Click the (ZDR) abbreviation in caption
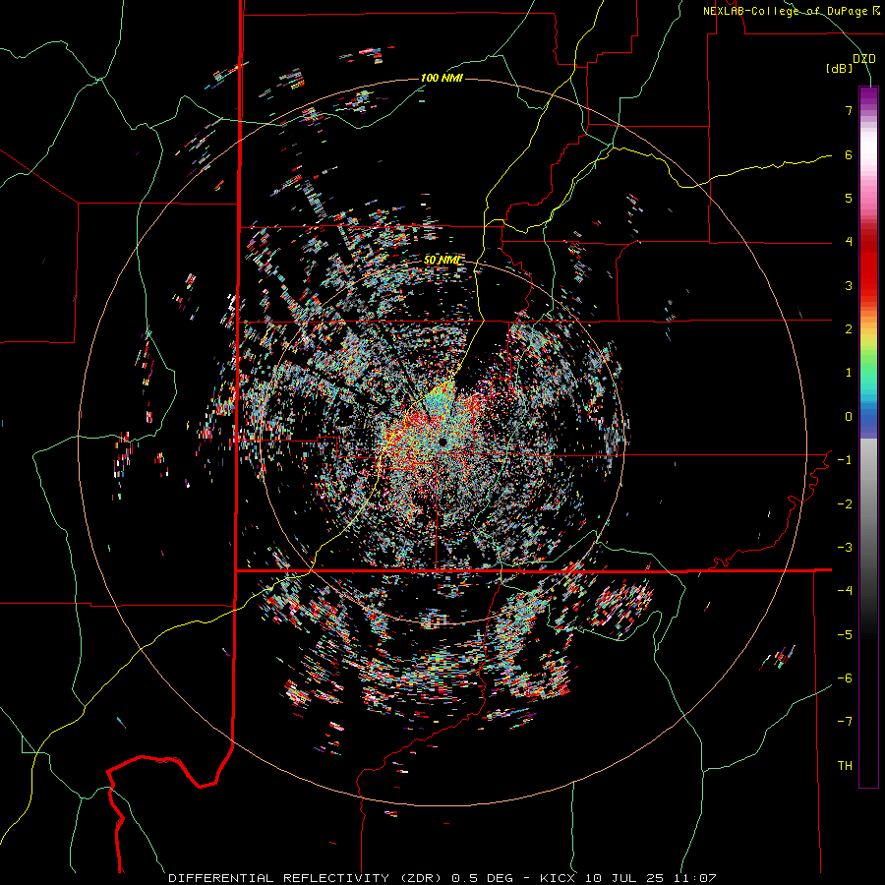Image resolution: width=885 pixels, height=885 pixels. point(422,878)
